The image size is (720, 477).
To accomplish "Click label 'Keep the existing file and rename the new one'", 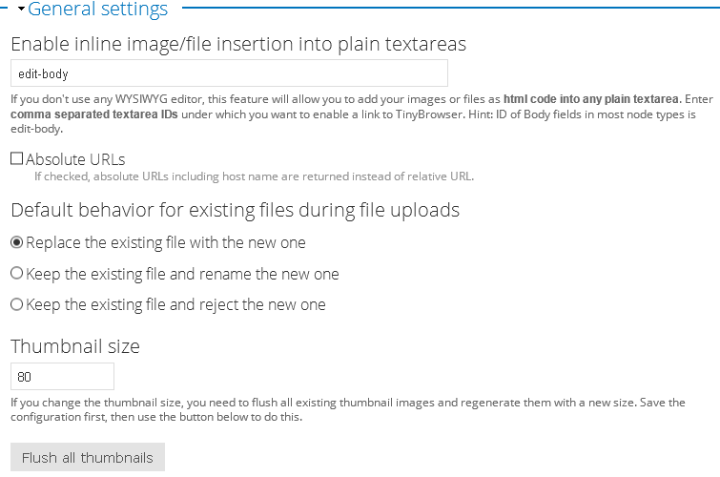I will [x=182, y=274].
